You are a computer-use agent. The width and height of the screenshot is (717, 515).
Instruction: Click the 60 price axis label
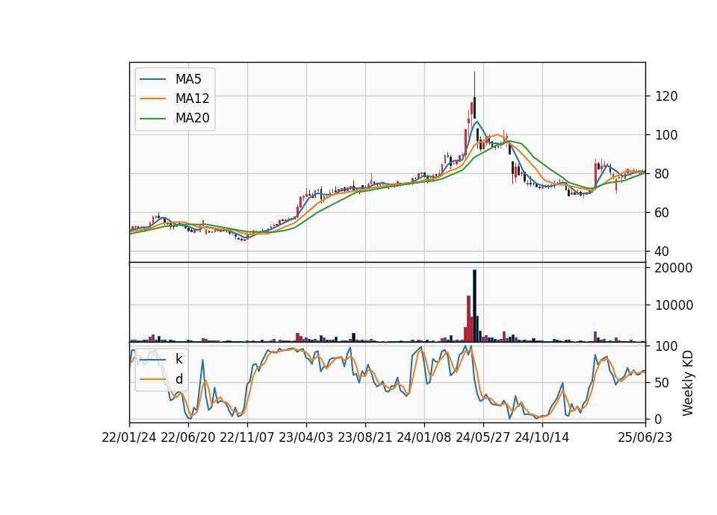point(662,213)
